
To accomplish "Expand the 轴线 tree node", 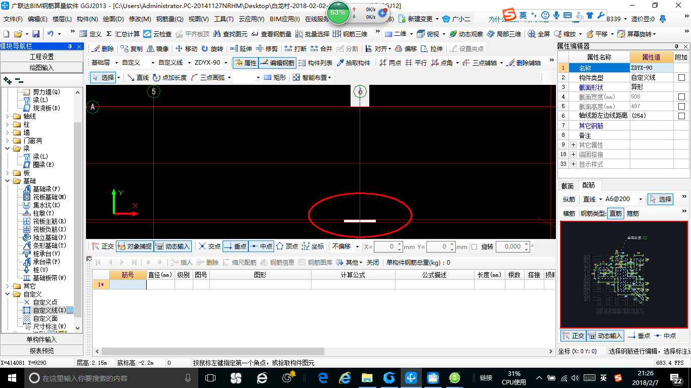I will click(8, 116).
